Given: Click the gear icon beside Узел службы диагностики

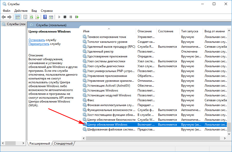Looking at the screenshot, I should [x=84, y=66].
